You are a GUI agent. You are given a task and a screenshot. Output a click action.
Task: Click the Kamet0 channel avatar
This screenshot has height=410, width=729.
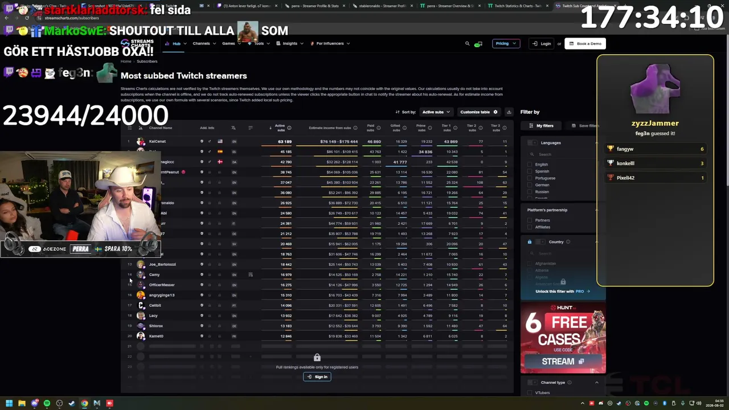(x=141, y=336)
